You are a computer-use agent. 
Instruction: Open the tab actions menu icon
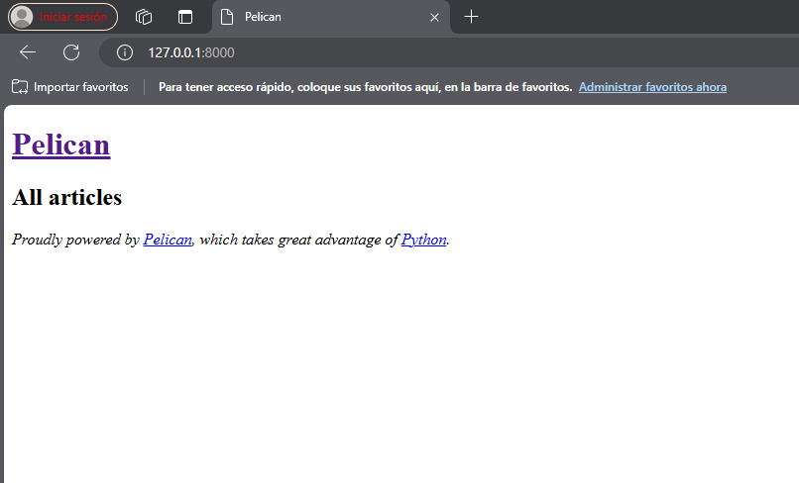click(185, 17)
